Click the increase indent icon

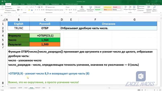(44, 10)
